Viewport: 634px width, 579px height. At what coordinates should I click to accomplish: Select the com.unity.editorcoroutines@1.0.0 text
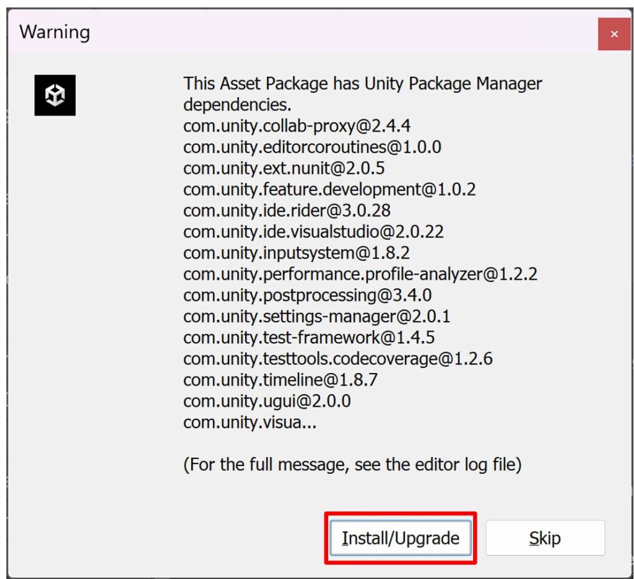312,147
